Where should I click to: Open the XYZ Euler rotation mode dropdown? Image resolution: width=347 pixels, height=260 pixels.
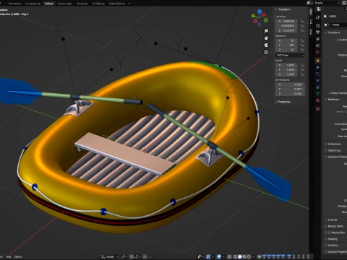point(290,56)
